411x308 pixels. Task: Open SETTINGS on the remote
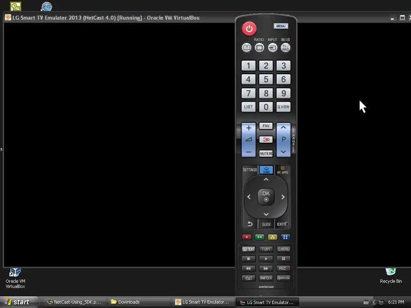coord(250,170)
